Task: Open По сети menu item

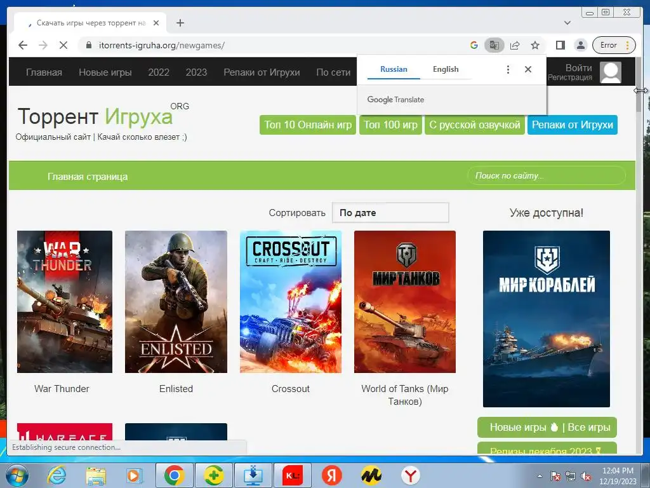Action: (x=333, y=72)
